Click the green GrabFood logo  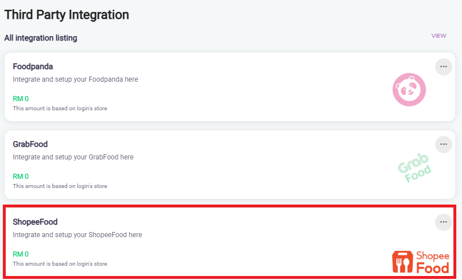[414, 167]
